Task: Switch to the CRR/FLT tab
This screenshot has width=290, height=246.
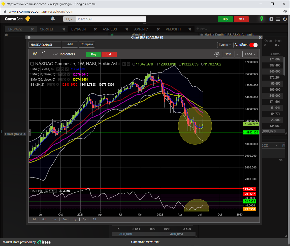Action: click(x=47, y=29)
